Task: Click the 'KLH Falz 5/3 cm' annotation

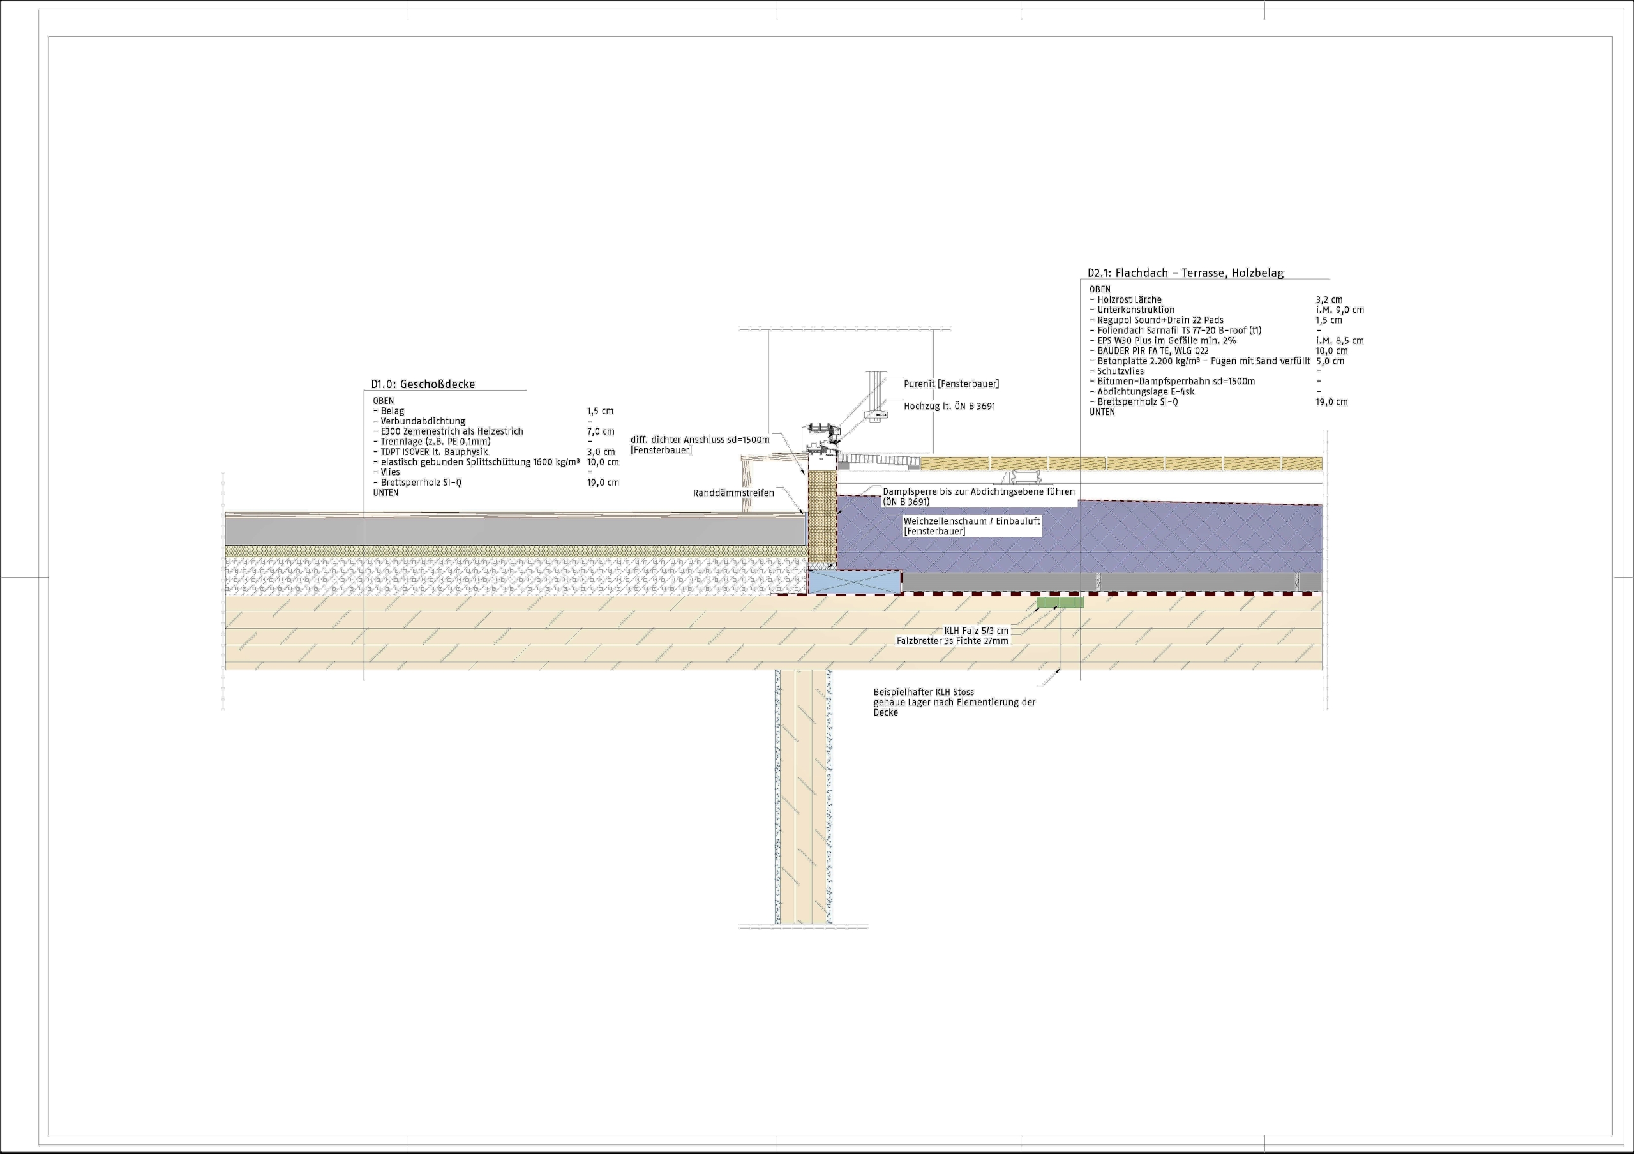Action: [x=977, y=631]
